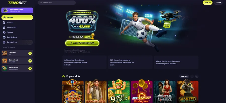Viewport: 226px width, 103px height.
Task: Click the Log In button
Action: click(218, 3)
